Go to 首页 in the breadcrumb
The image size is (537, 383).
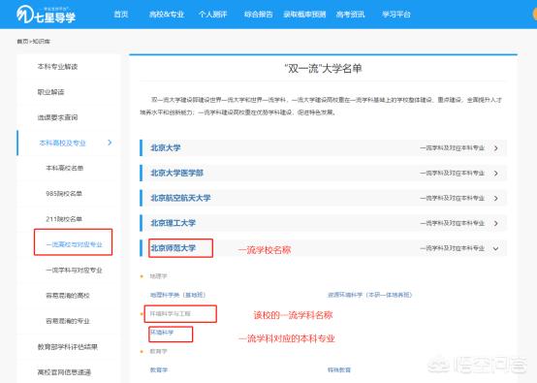[22, 42]
